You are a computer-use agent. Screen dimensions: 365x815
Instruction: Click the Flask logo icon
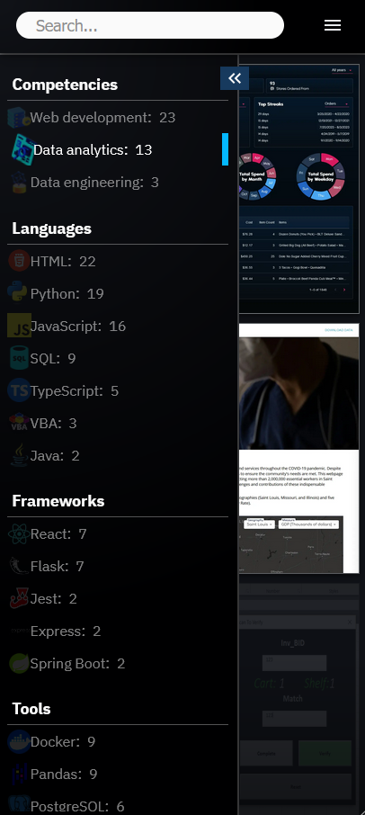coord(19,566)
